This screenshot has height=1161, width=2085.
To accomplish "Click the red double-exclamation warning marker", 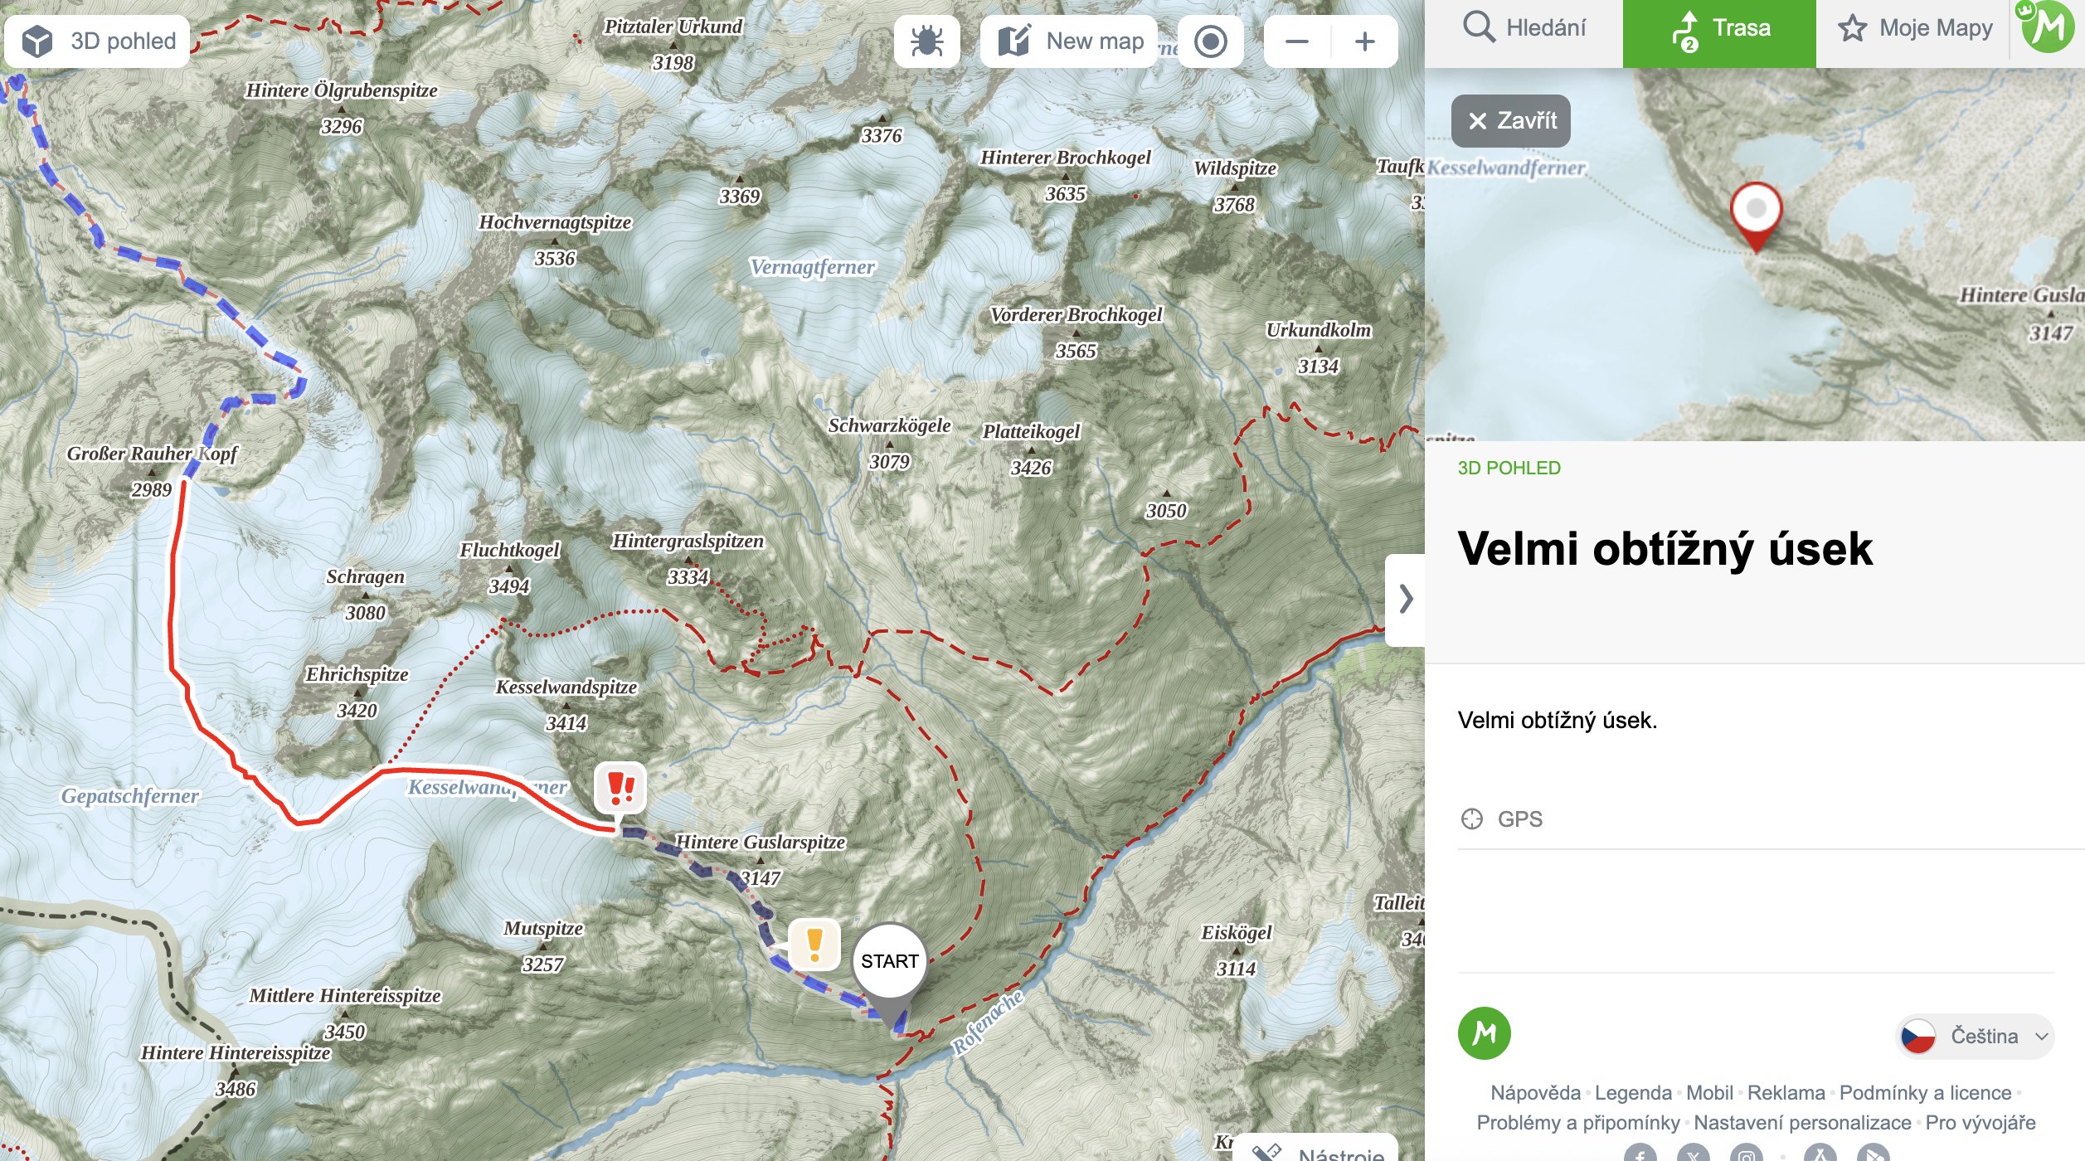I will coord(620,788).
